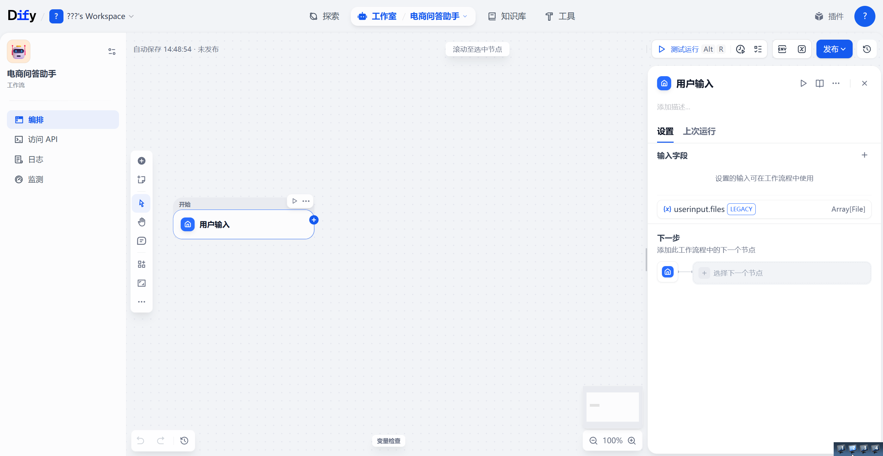The width and height of the screenshot is (883, 456).
Task: Click 选择下一个节点
Action: (x=782, y=273)
